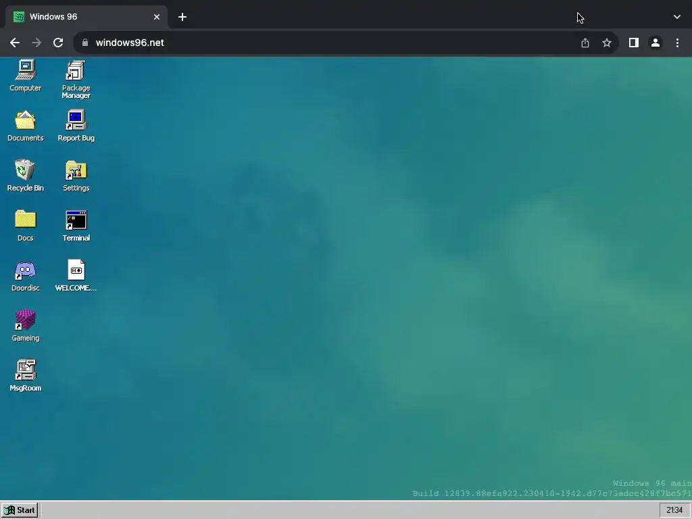The image size is (692, 519).
Task: Open the Recycle Bin
Action: click(x=25, y=176)
